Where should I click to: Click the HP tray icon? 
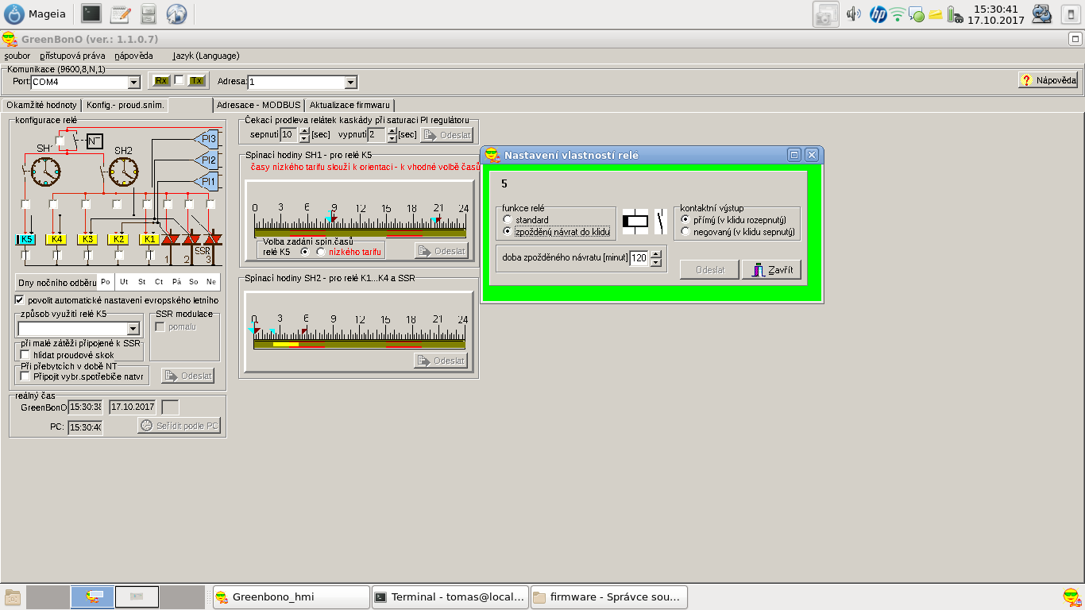[878, 14]
